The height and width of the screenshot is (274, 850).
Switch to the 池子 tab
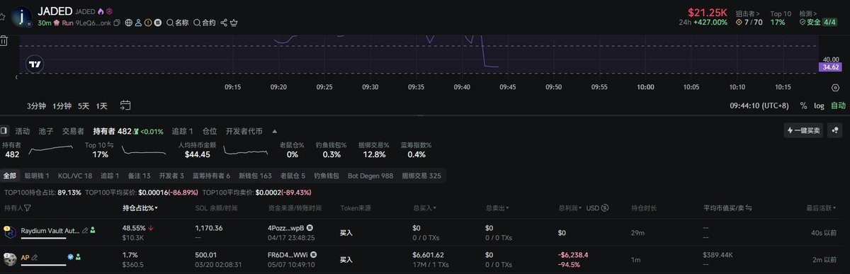coord(46,131)
